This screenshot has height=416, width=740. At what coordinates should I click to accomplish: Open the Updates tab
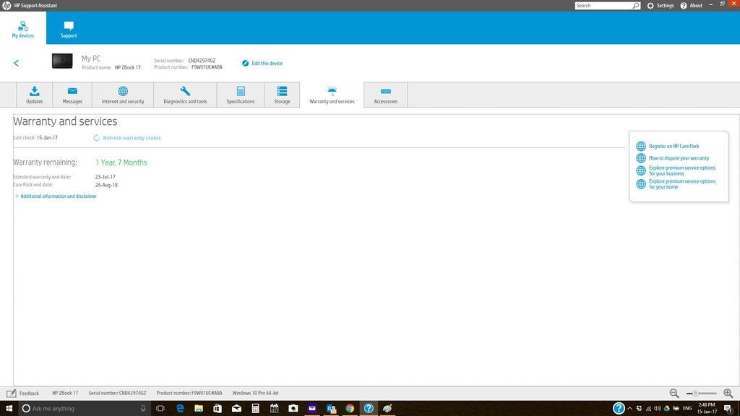pos(35,95)
